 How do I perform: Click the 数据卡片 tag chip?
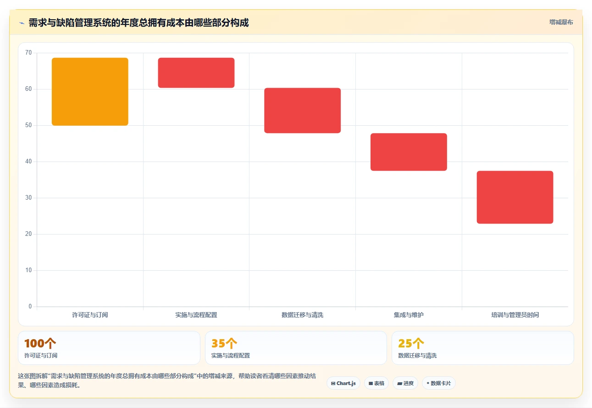click(439, 383)
